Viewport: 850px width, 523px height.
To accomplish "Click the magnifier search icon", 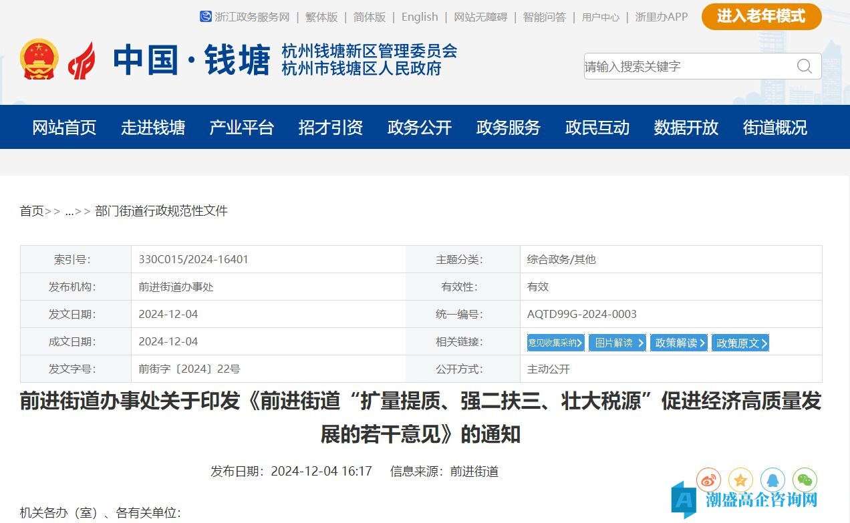I will point(805,66).
